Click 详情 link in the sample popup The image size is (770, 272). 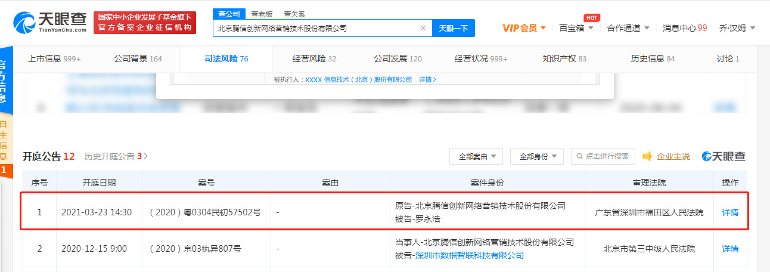(427, 79)
